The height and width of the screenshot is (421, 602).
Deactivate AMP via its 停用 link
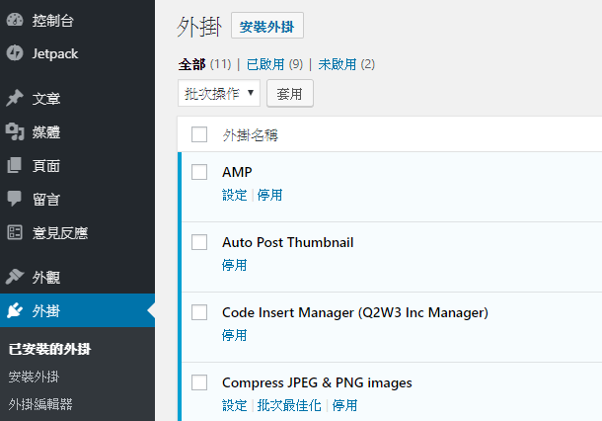click(269, 195)
